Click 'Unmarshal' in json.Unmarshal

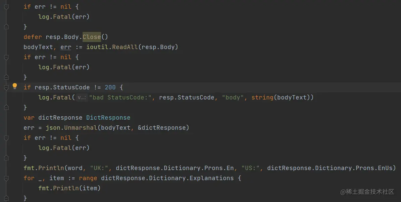pos(81,128)
